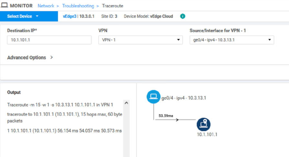This screenshot has height=157, width=289.
Task: Click Device Model vEdge Cloud text
Action: pyautogui.click(x=148, y=16)
